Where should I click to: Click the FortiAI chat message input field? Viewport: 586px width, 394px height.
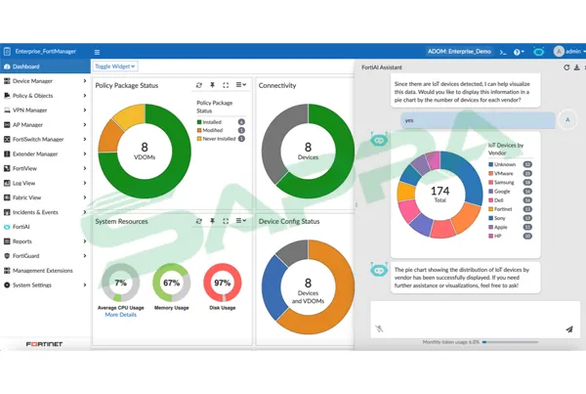[475, 320]
